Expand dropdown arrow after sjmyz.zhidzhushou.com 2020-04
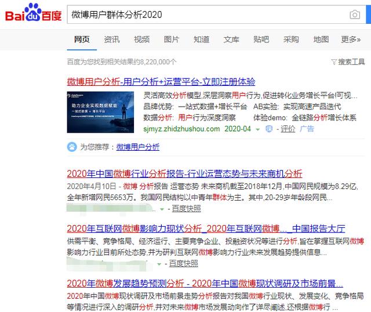The image size is (371, 312). click(x=257, y=129)
